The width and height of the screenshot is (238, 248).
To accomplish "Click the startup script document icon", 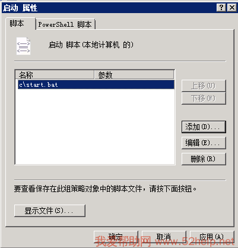I will (23, 46).
